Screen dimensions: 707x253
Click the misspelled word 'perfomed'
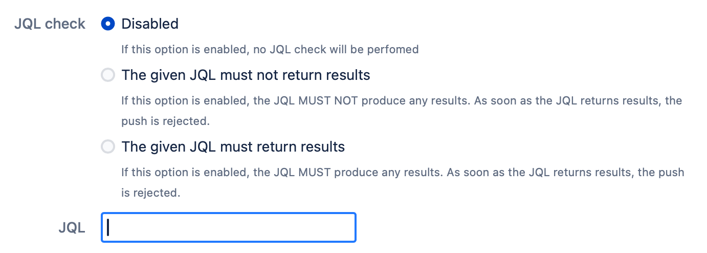click(x=396, y=50)
